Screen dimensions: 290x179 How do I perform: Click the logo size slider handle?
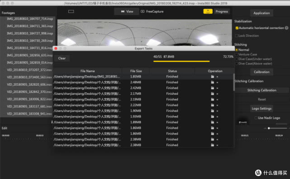269,128
